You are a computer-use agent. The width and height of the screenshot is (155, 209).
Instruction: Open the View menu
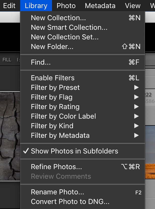[x=133, y=6]
